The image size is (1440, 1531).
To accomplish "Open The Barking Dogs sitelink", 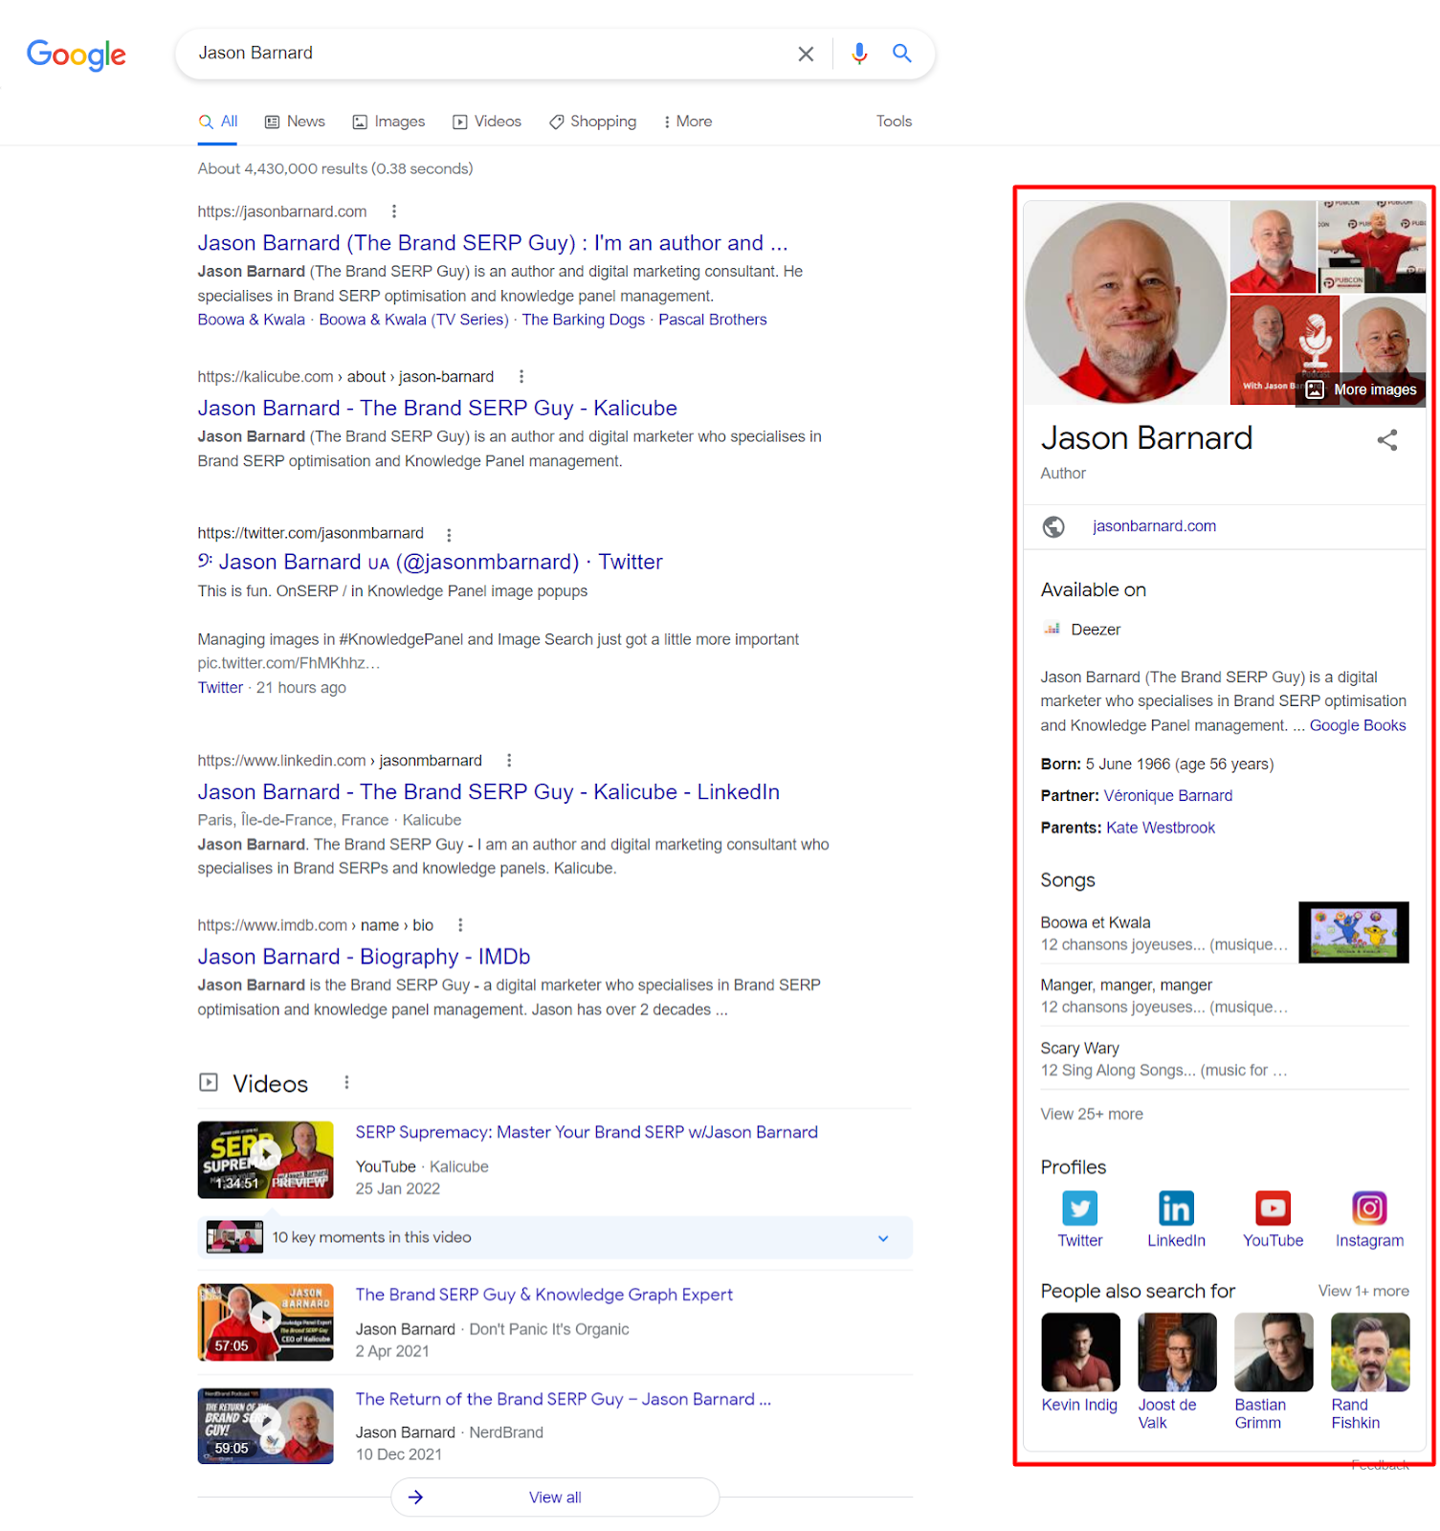I will (x=584, y=320).
